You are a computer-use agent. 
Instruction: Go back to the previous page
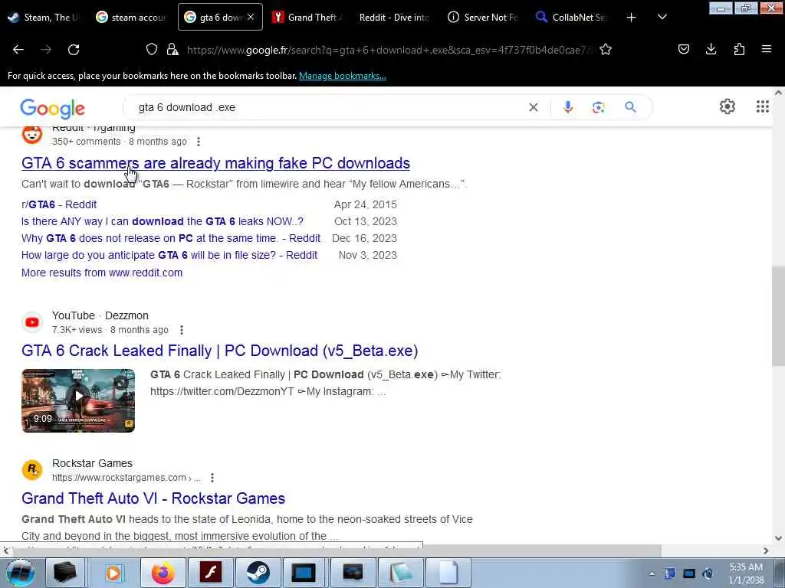(18, 50)
